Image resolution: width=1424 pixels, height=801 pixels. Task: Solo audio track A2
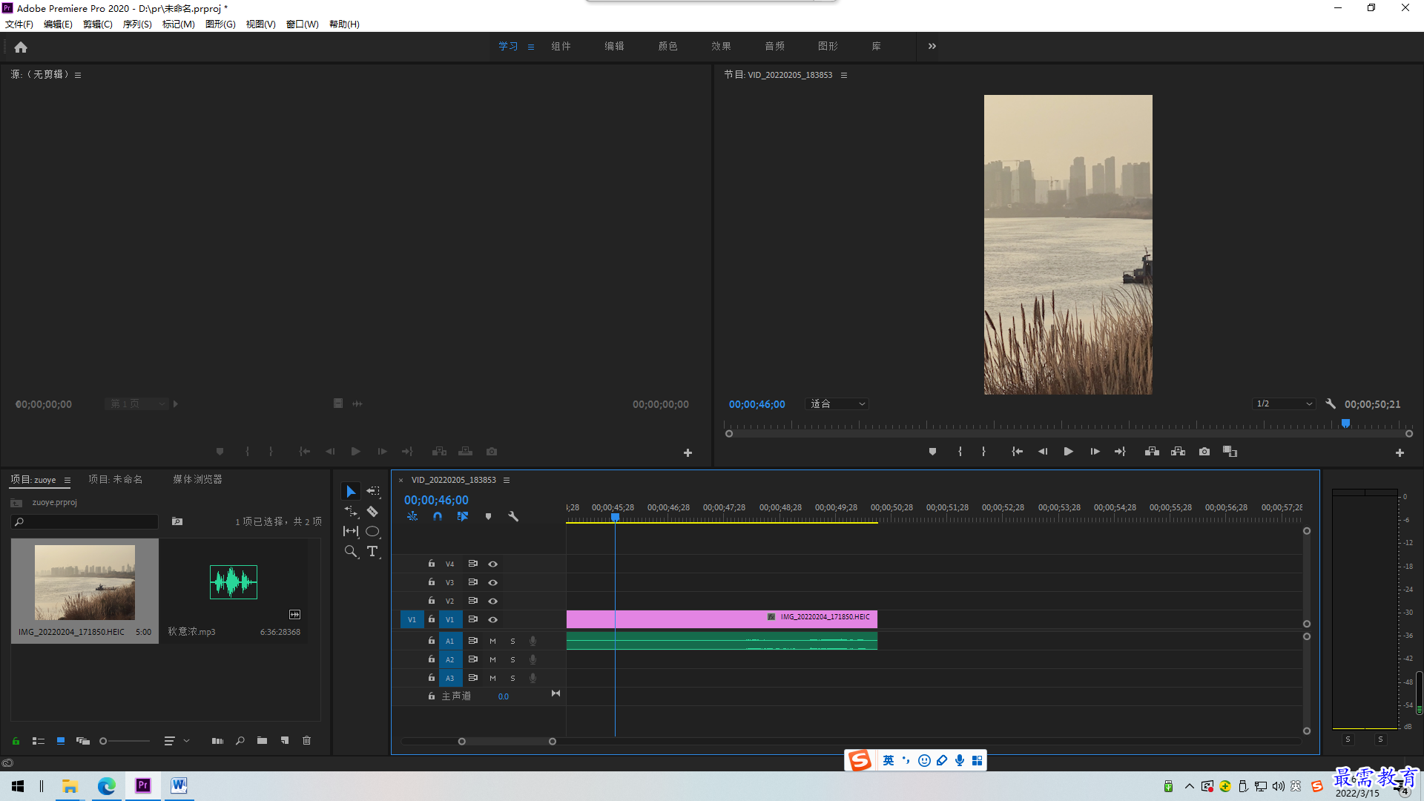(512, 659)
